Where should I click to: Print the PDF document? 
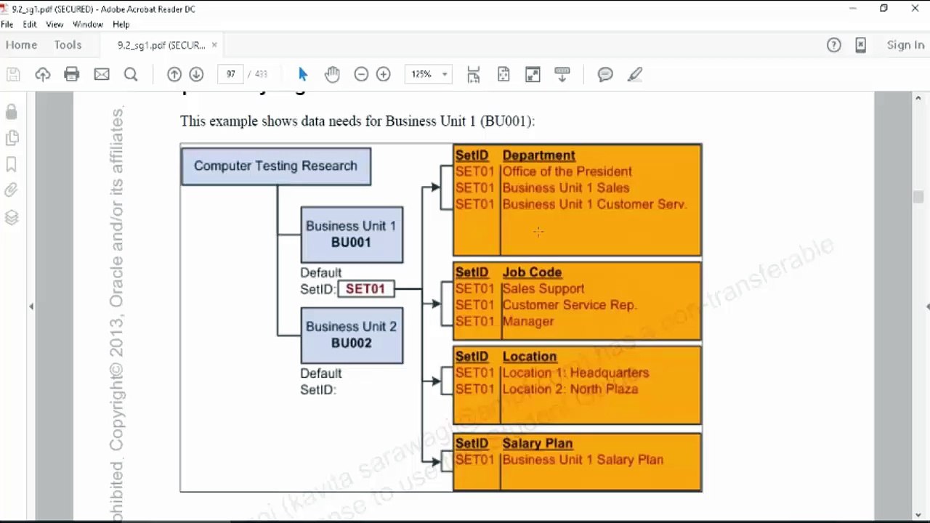coord(71,74)
